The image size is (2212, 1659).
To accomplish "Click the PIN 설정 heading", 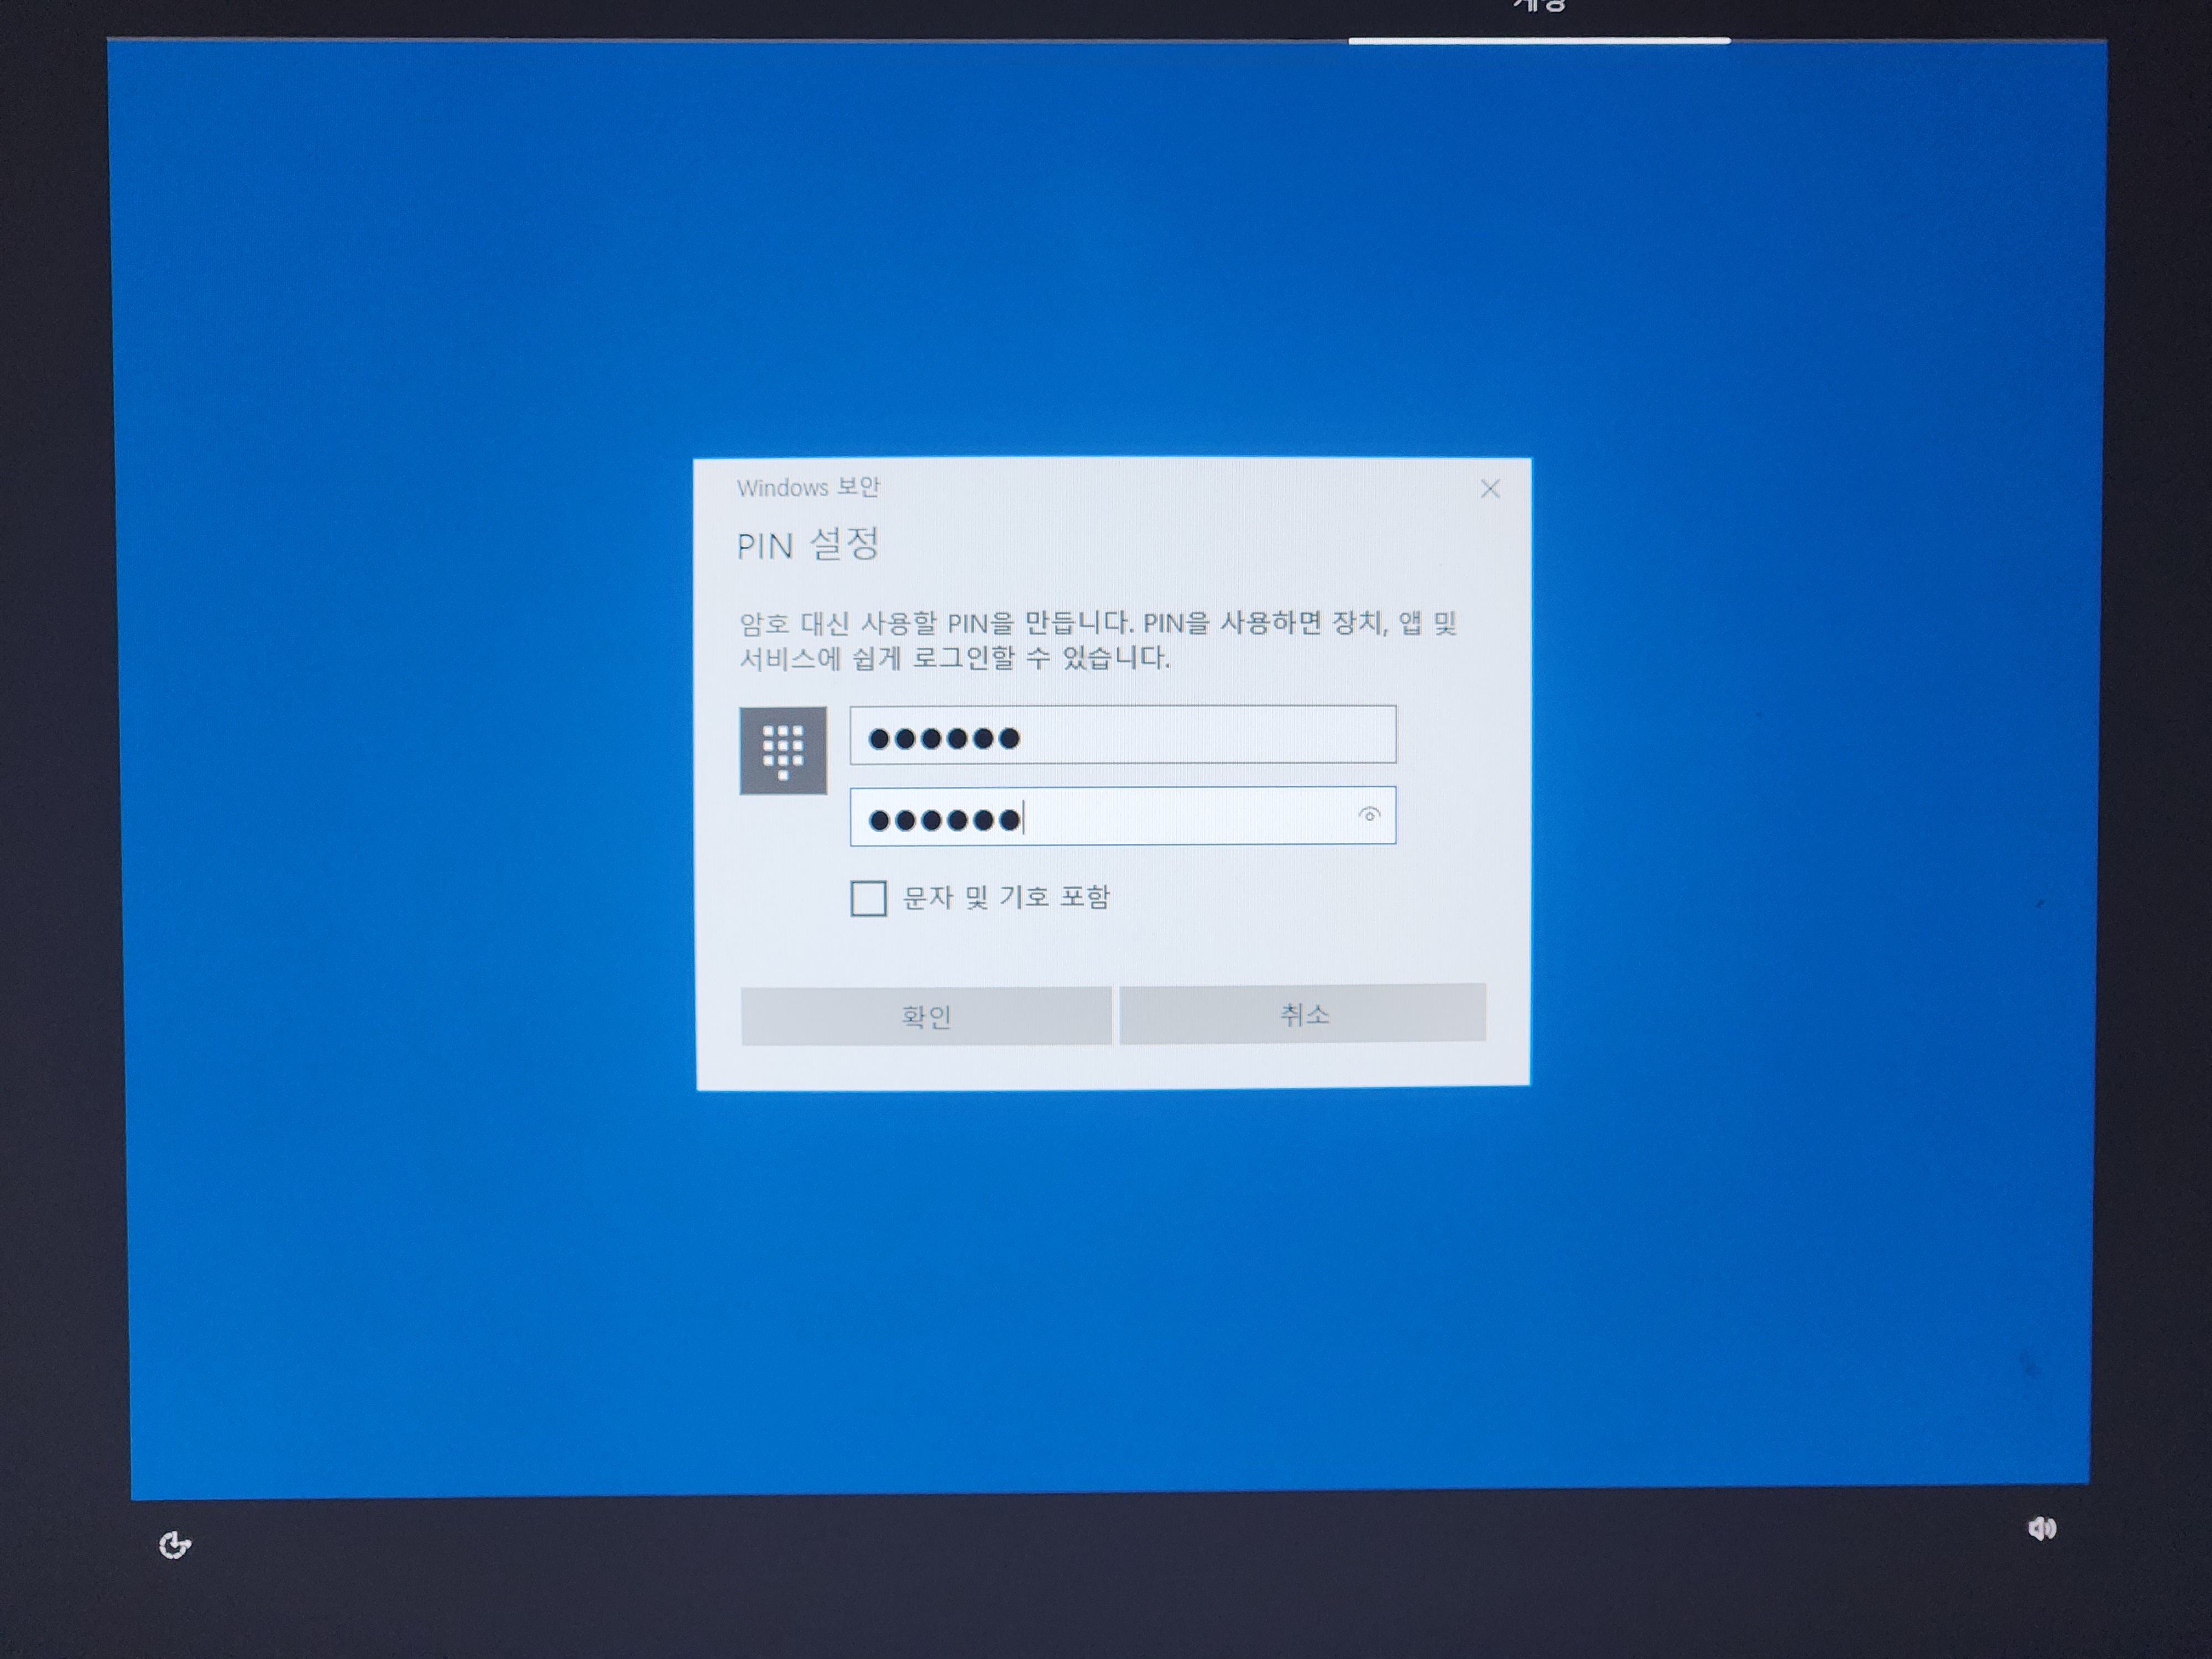I will pos(808,546).
